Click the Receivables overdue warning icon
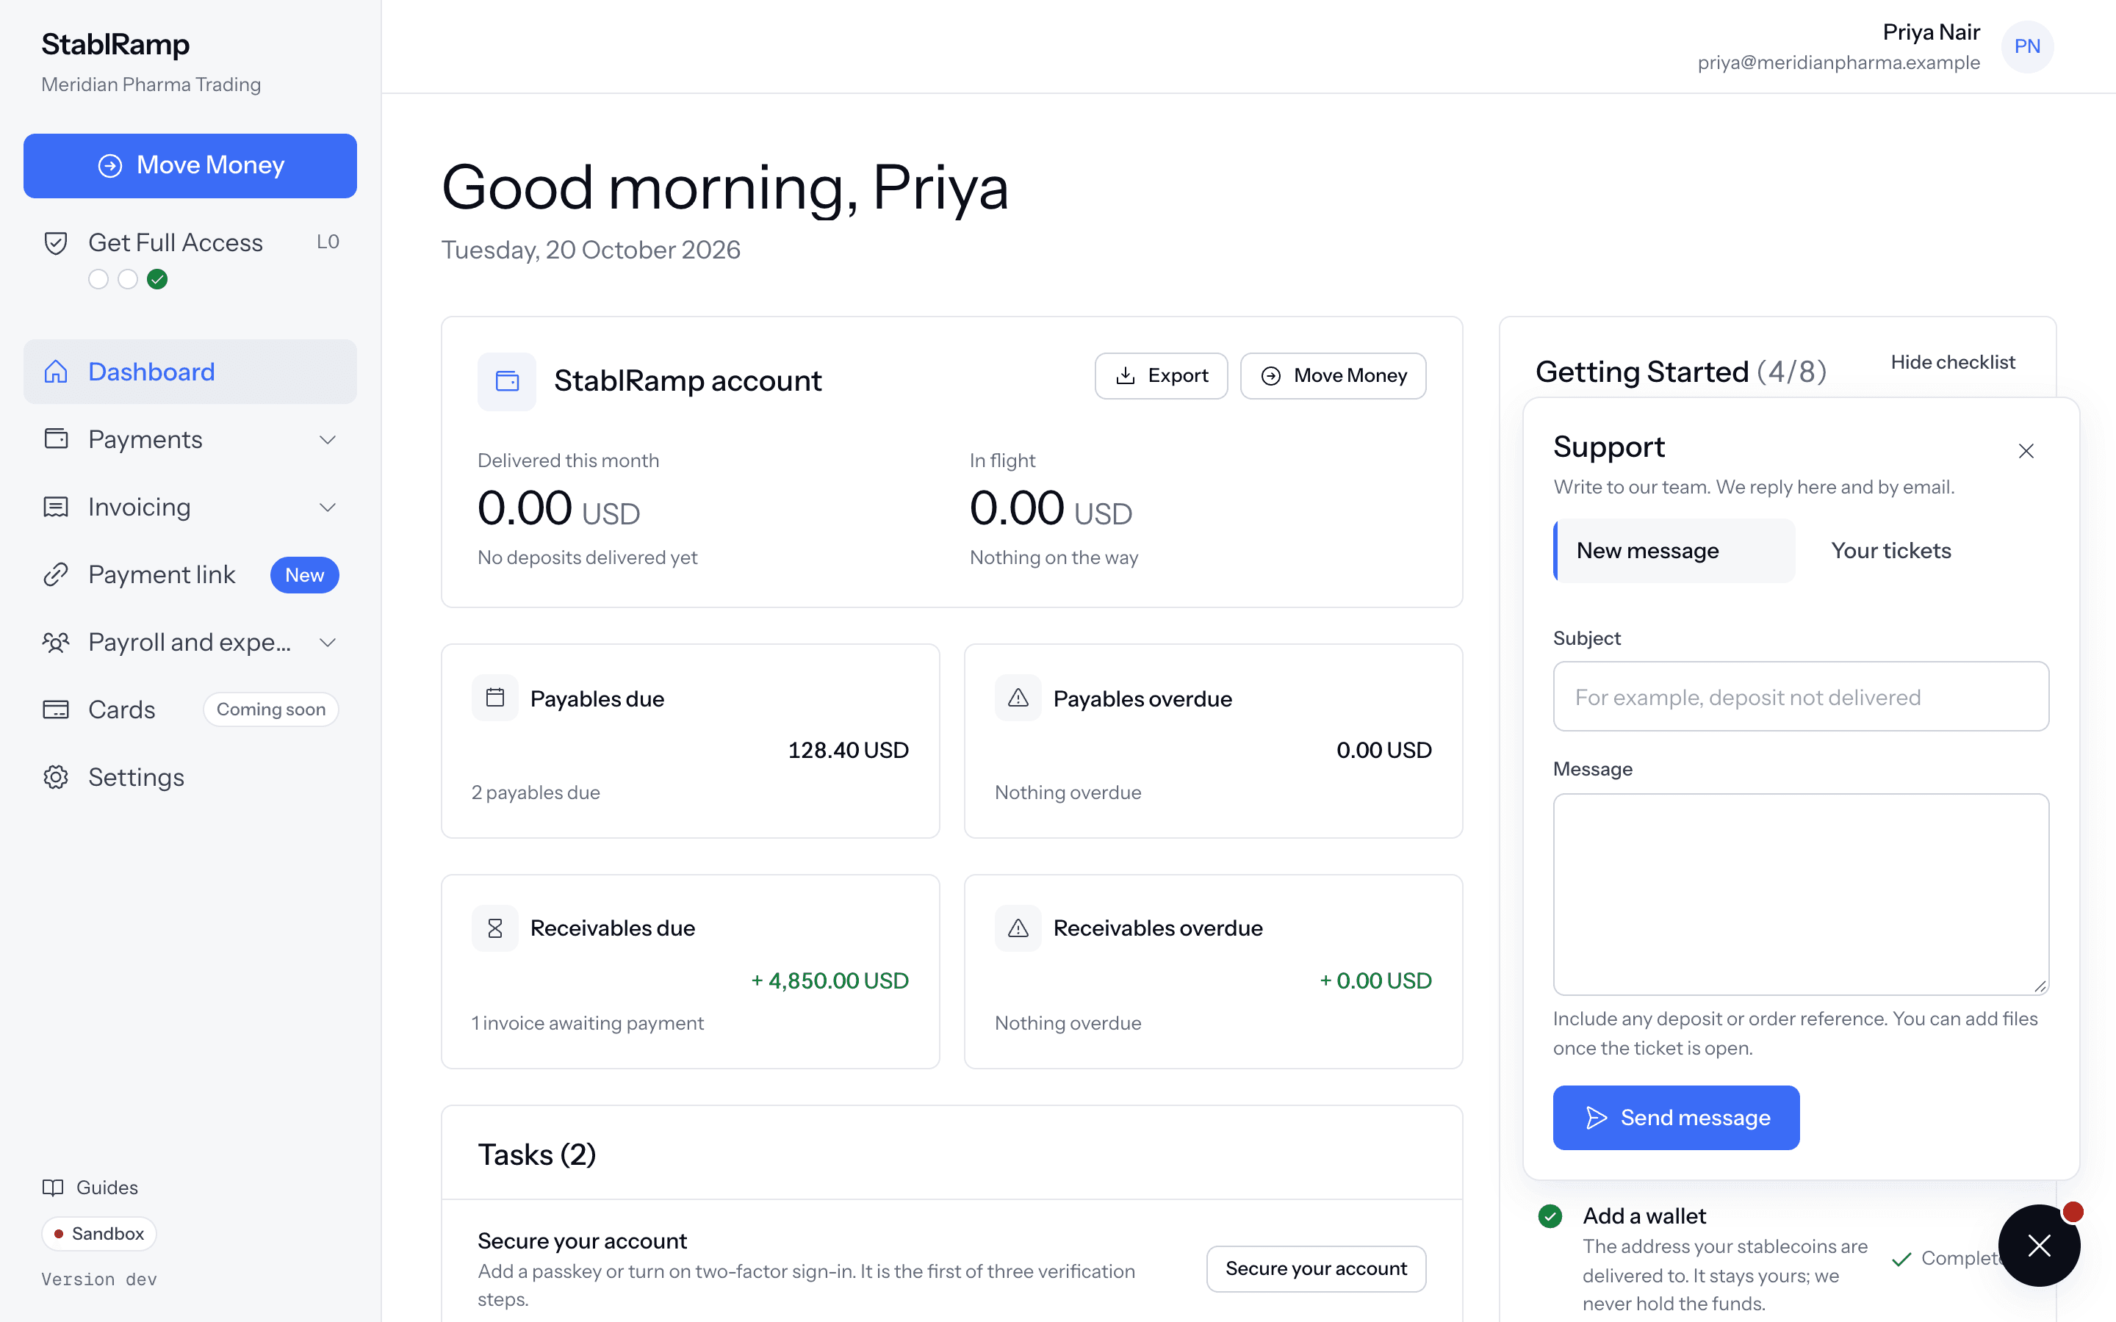Viewport: 2116px width, 1322px height. [1018, 928]
